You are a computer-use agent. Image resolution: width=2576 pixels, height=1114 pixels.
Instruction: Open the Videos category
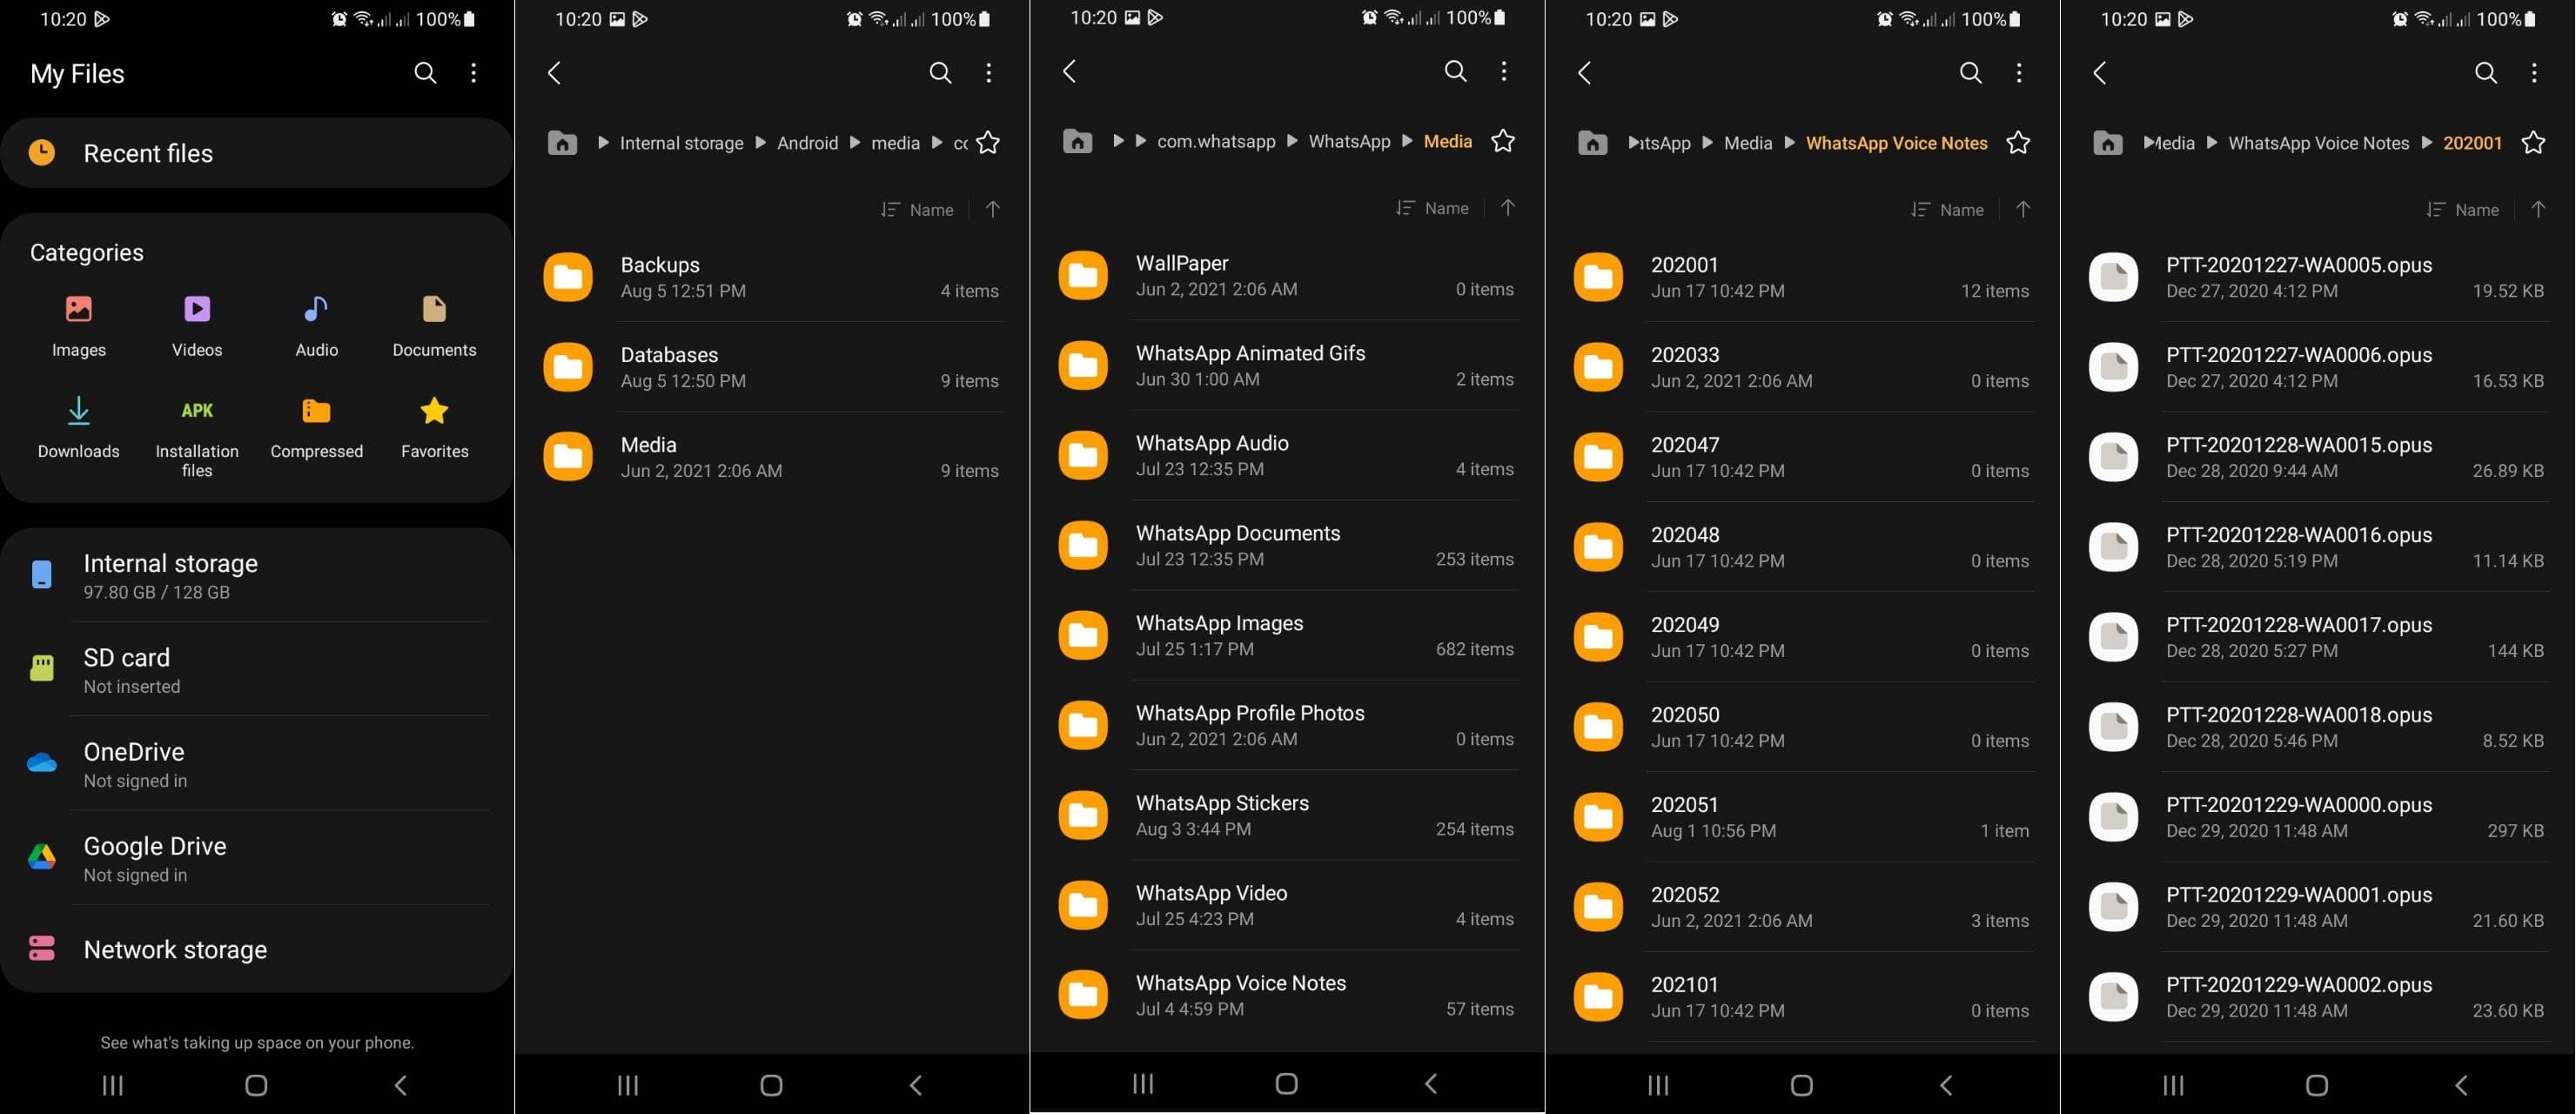(197, 326)
